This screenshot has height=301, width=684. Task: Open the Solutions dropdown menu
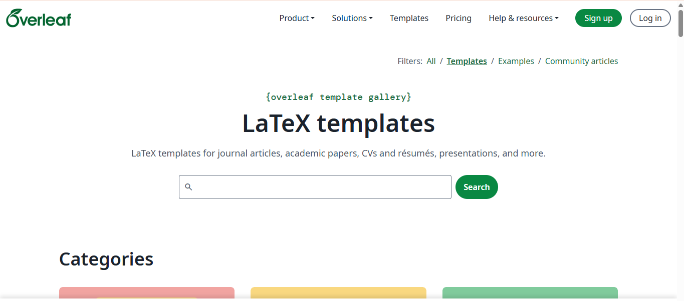pos(352,18)
